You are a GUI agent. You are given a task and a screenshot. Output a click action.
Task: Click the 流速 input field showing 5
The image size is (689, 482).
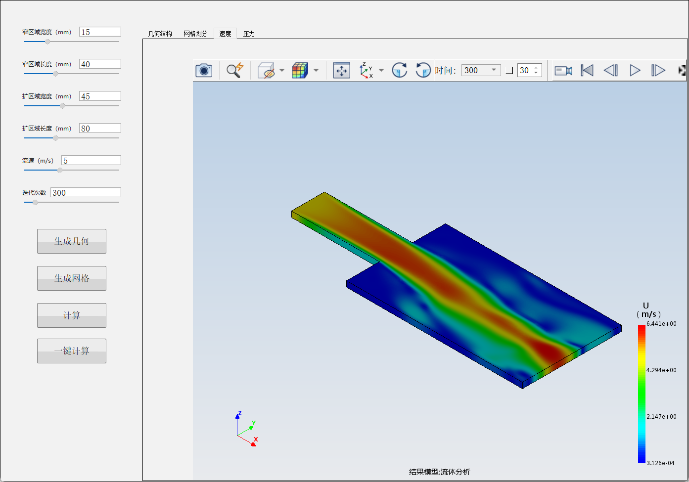point(91,160)
